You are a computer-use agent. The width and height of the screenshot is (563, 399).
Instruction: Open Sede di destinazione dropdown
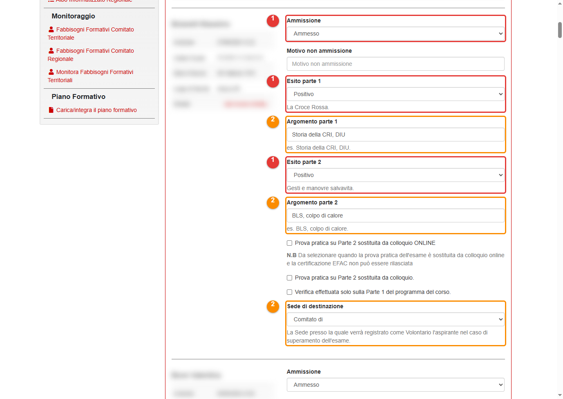click(395, 319)
